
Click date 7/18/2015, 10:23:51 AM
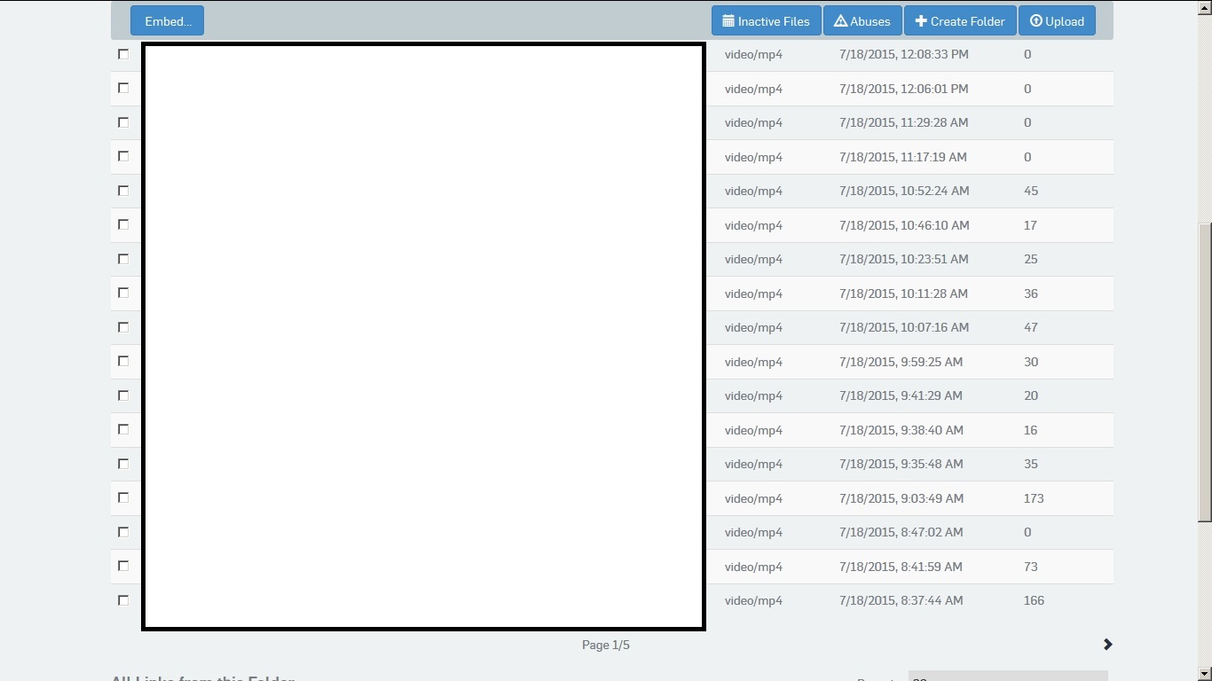click(904, 259)
